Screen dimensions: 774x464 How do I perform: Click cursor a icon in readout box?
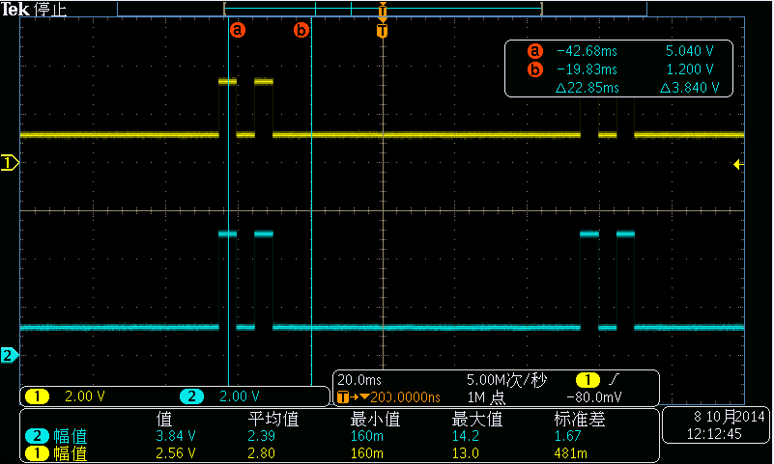point(535,51)
